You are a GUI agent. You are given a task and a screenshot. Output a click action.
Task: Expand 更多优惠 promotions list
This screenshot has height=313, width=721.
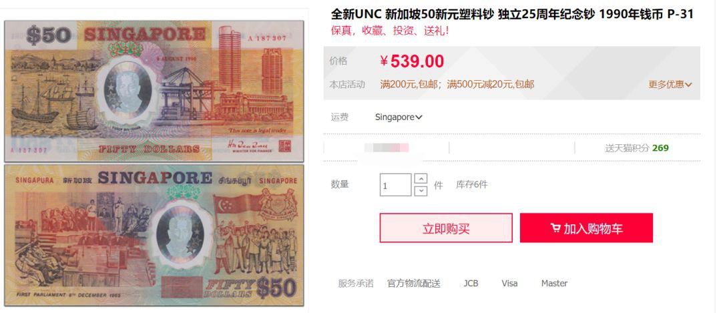(x=670, y=85)
